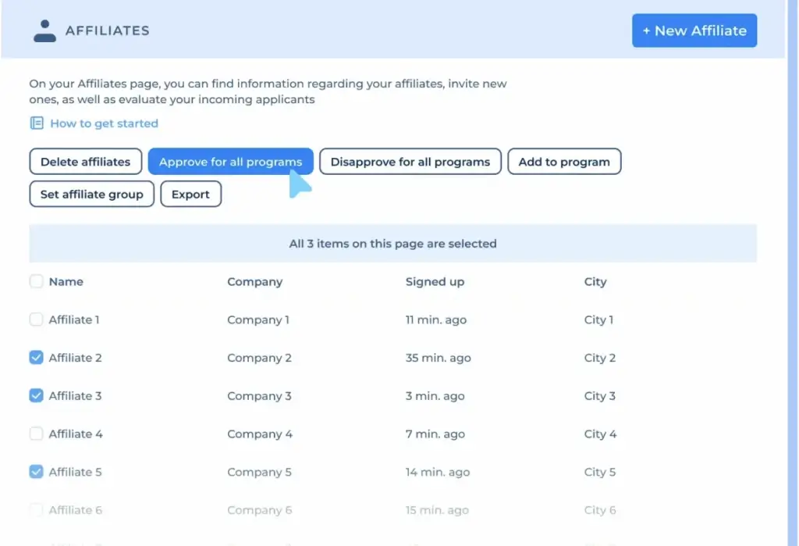Open the How to get started link
The width and height of the screenshot is (799, 546).
104,123
